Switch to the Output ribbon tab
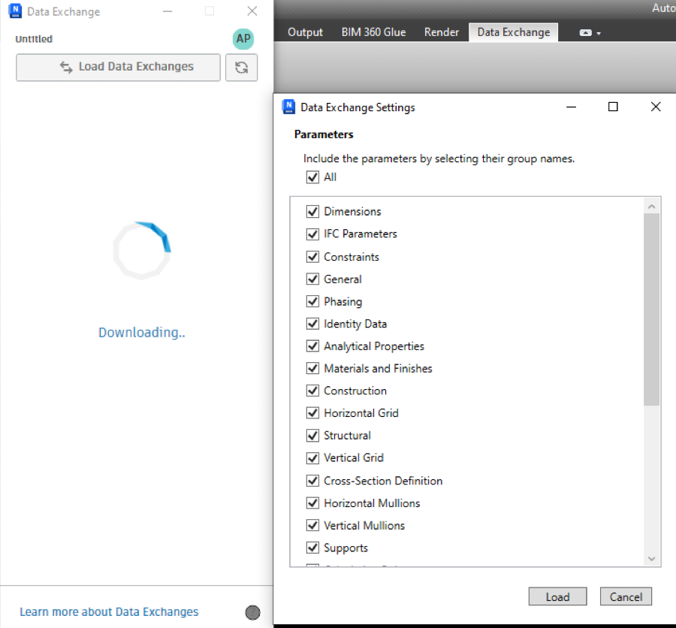The image size is (676, 628). [x=305, y=32]
